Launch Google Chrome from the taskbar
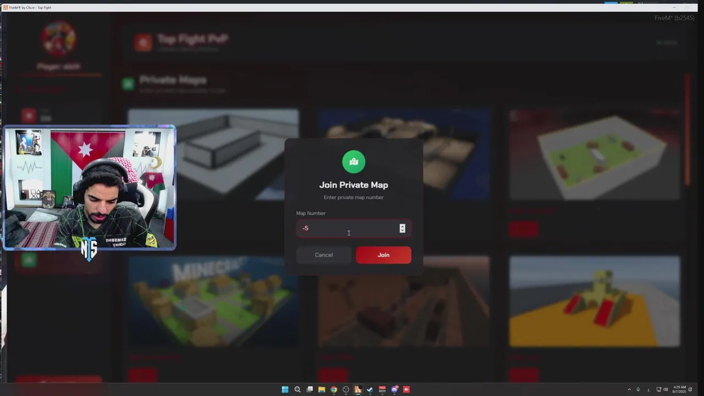This screenshot has width=704, height=396. click(334, 389)
